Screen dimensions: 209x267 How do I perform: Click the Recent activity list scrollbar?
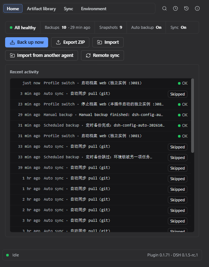click(193, 116)
